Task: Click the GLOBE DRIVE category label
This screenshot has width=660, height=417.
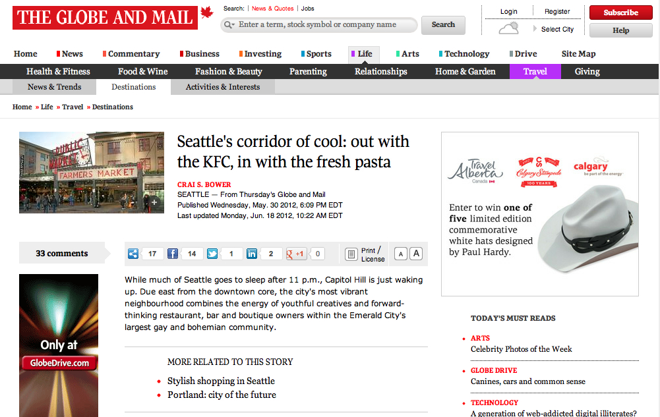Action: (x=494, y=370)
